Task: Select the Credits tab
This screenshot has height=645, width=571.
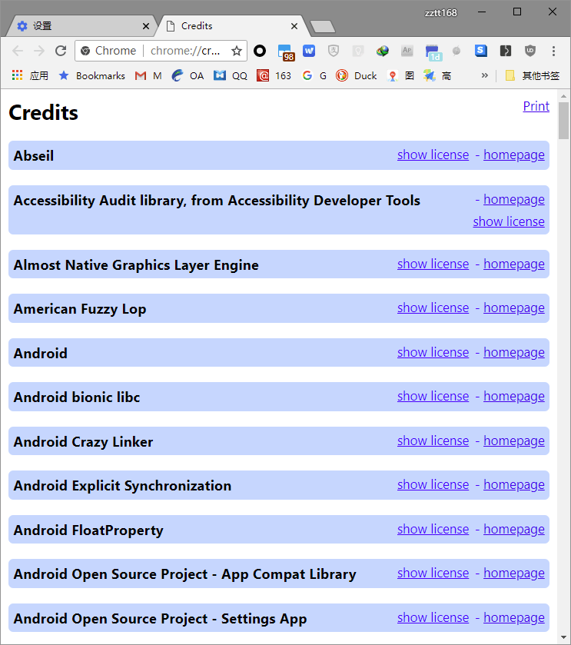Action: 231,26
